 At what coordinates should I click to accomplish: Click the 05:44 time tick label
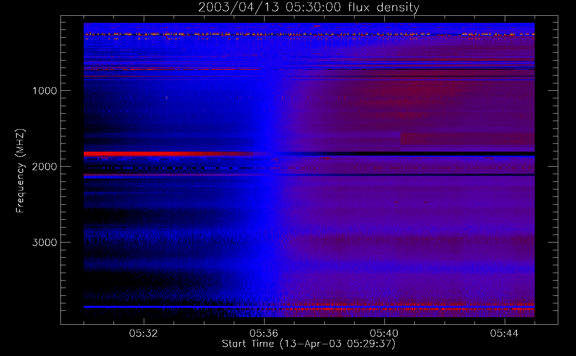pos(504,334)
